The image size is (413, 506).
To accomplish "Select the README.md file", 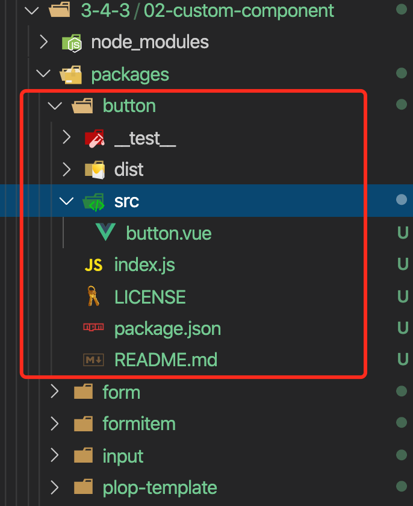I will click(166, 360).
